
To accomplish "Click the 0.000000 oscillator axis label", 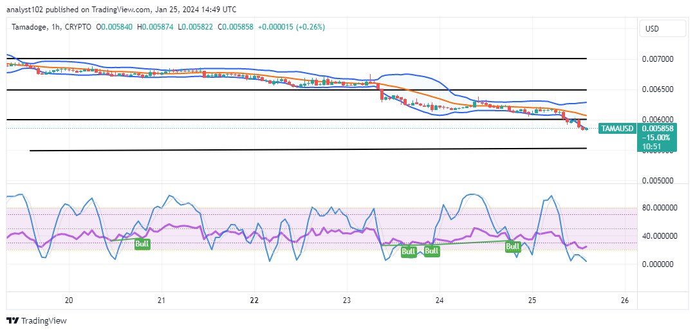I will (658, 264).
